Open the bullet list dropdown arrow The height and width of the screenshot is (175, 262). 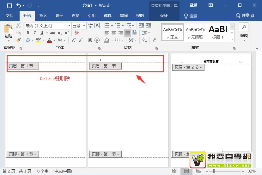click(x=112, y=26)
